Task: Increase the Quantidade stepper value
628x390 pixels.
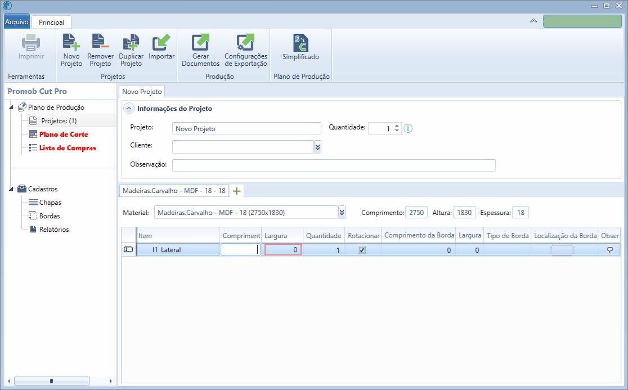Action: click(397, 125)
